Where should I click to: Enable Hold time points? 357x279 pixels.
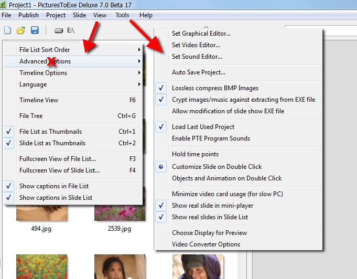pos(238,154)
